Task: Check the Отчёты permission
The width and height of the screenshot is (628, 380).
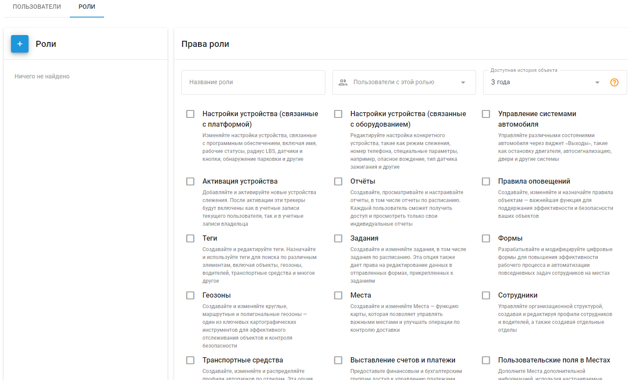Action: tap(338, 181)
